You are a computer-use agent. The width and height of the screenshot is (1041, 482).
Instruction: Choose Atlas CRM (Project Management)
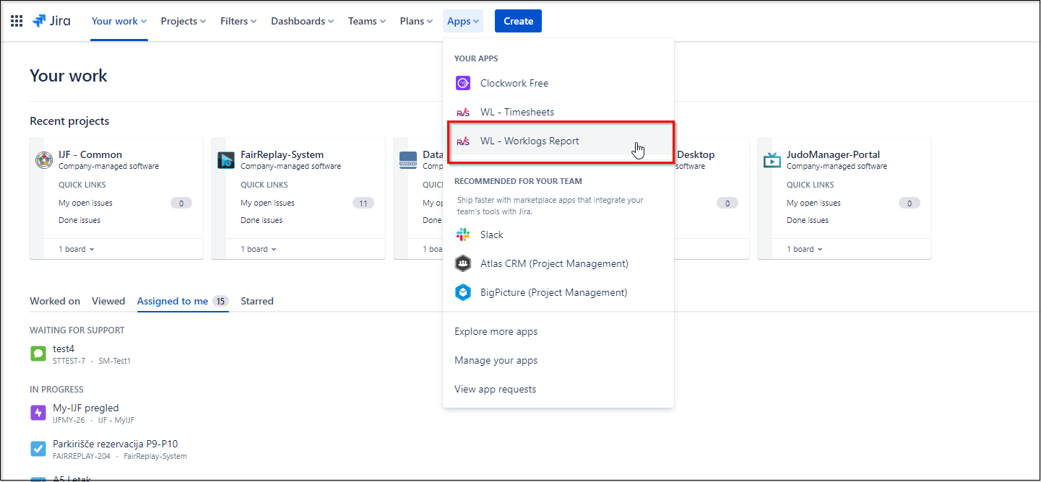click(x=558, y=263)
